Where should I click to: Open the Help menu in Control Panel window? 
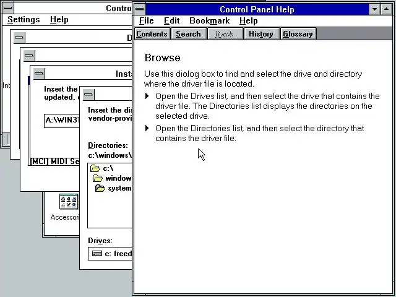pos(59,19)
